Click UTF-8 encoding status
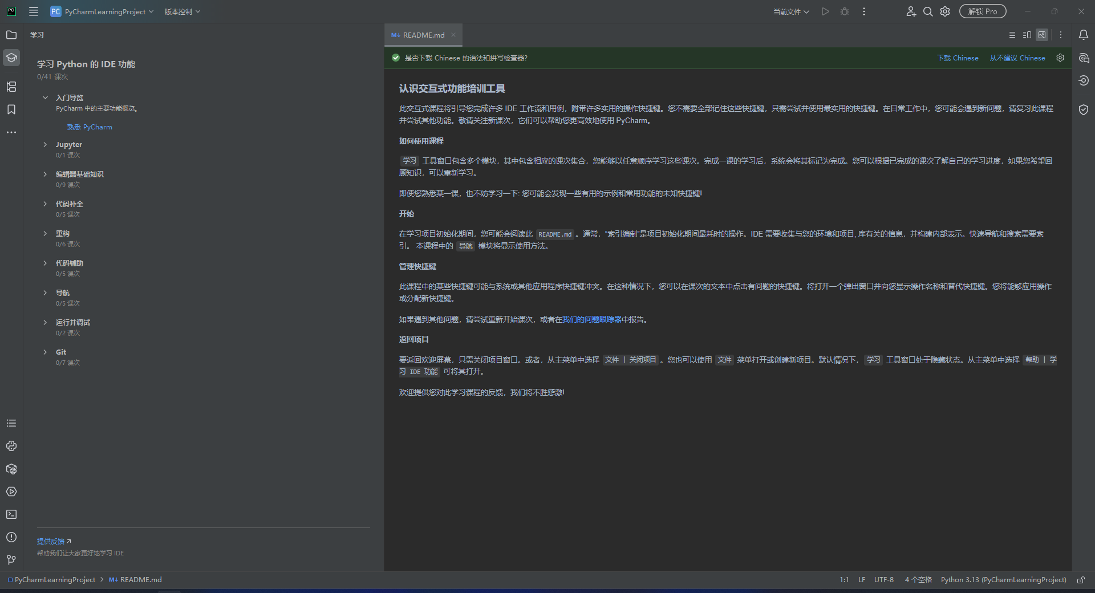Image resolution: width=1095 pixels, height=593 pixels. coord(884,580)
